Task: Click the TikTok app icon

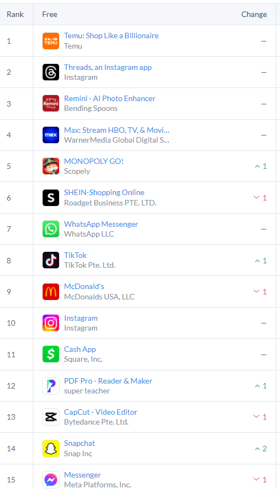Action: click(x=51, y=261)
